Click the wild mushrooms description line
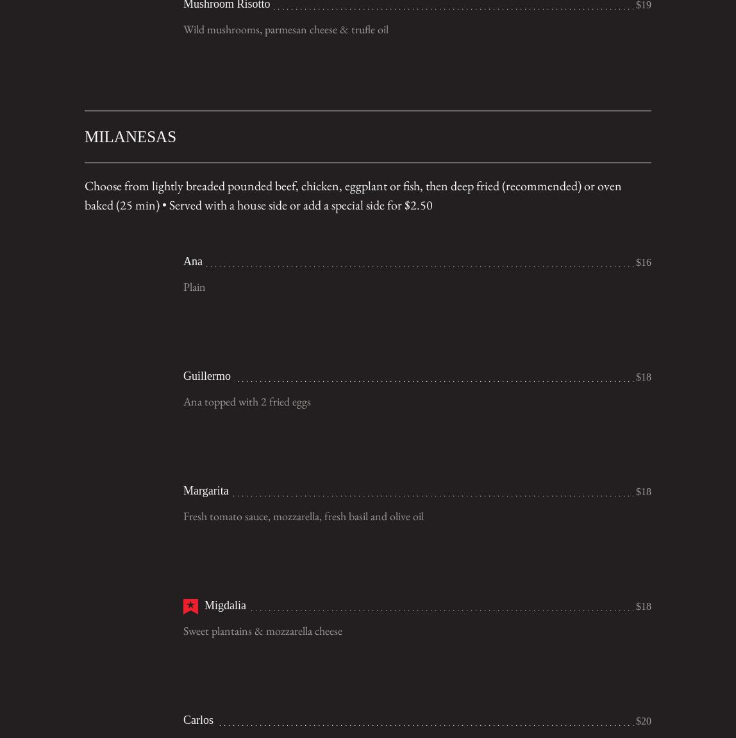The height and width of the screenshot is (738, 736). point(285,29)
